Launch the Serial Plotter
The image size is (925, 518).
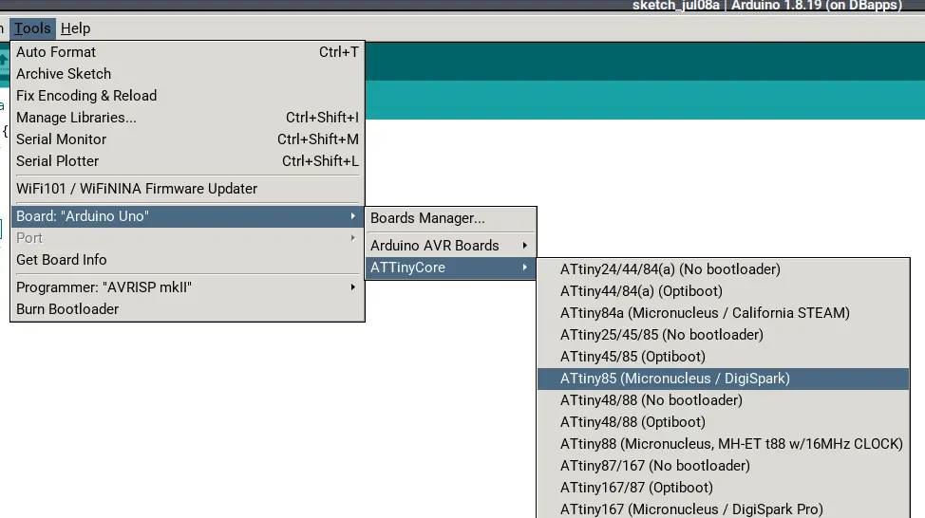(x=188, y=161)
